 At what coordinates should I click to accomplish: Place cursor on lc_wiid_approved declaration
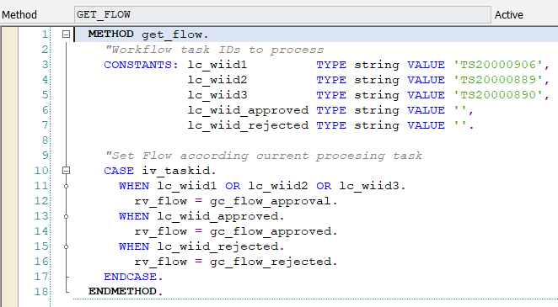coord(248,110)
